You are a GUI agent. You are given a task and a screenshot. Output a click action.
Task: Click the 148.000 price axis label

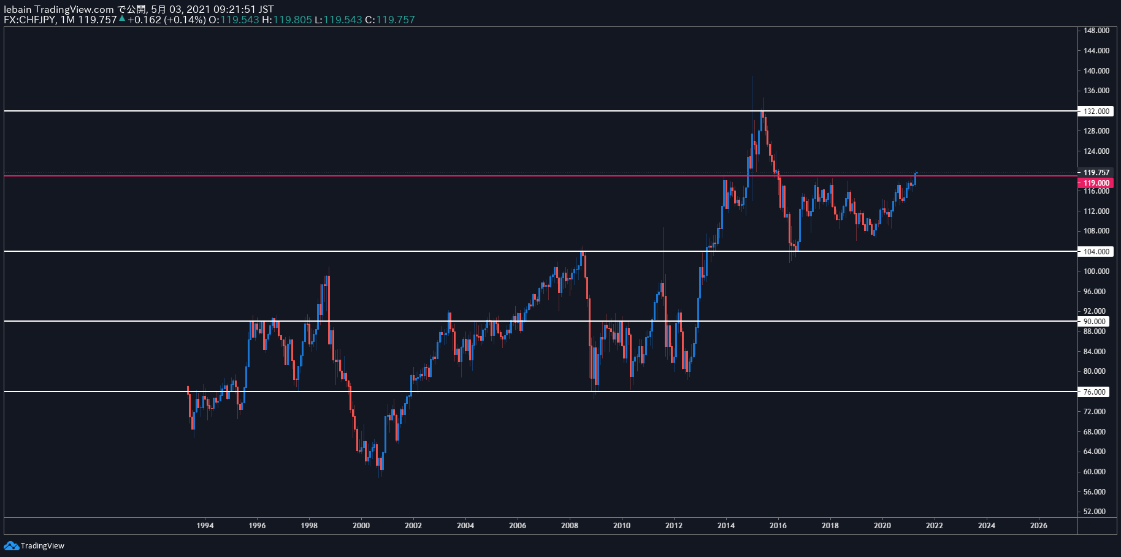point(1096,31)
